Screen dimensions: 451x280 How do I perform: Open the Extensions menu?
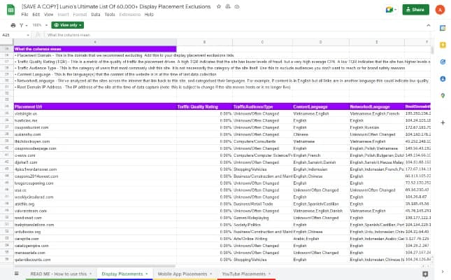[130, 15]
